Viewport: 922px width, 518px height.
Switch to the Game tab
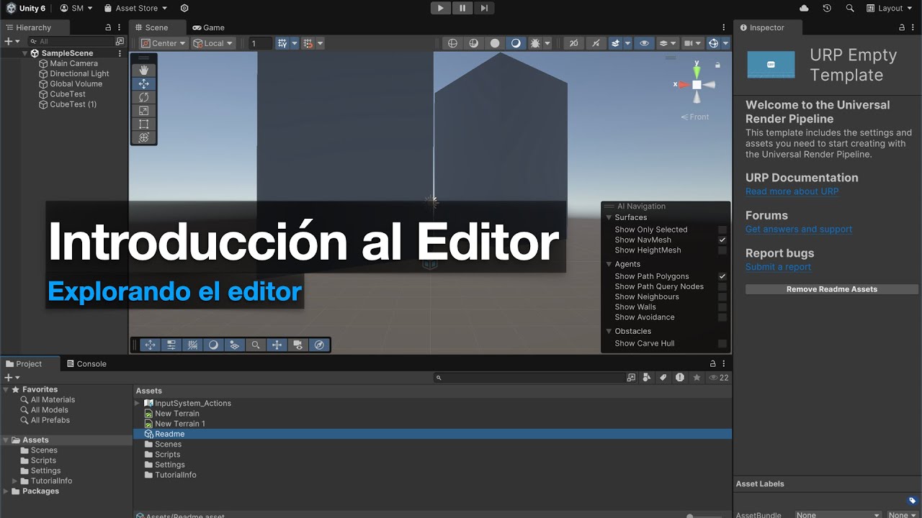[x=208, y=27]
